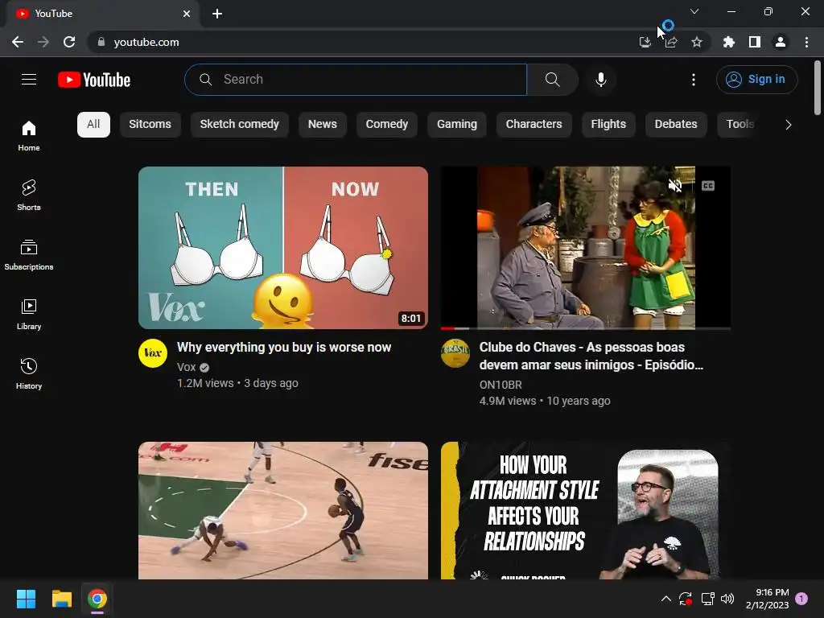Open a new browser tab

click(x=217, y=14)
